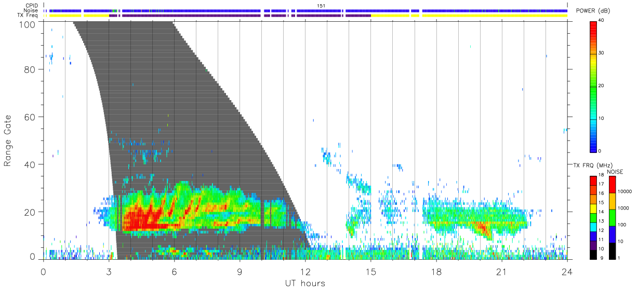This screenshot has height=294, width=638.
Task: Click the red echo patch near 20 UT
Action: pos(484,228)
